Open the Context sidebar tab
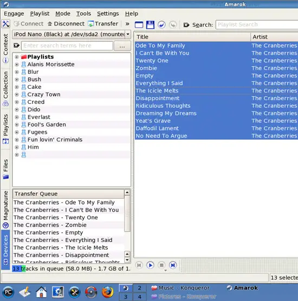This screenshot has width=298, height=301. tap(5, 48)
